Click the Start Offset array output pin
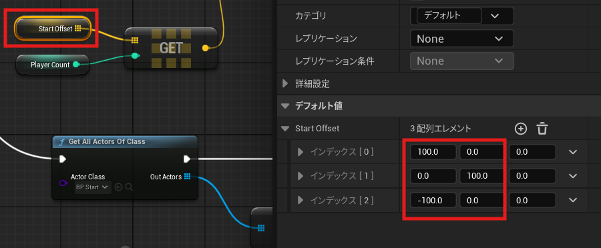Screen dimensions: 601x248 click(x=78, y=28)
